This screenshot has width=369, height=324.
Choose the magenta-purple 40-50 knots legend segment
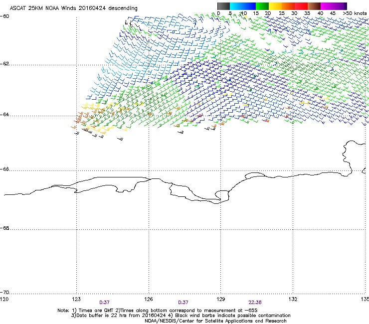tap(334, 6)
